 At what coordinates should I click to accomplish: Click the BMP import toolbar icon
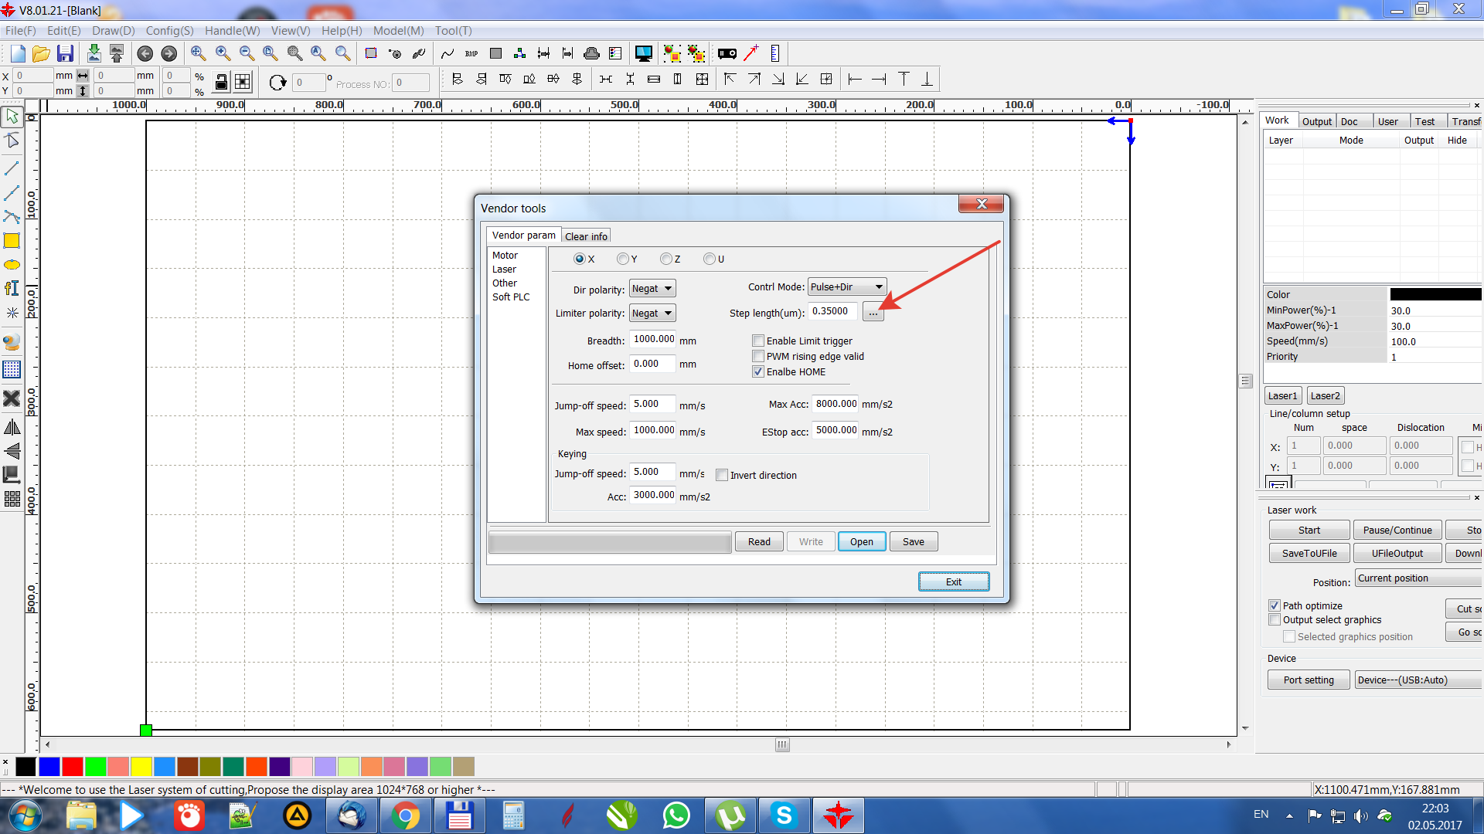pyautogui.click(x=471, y=53)
